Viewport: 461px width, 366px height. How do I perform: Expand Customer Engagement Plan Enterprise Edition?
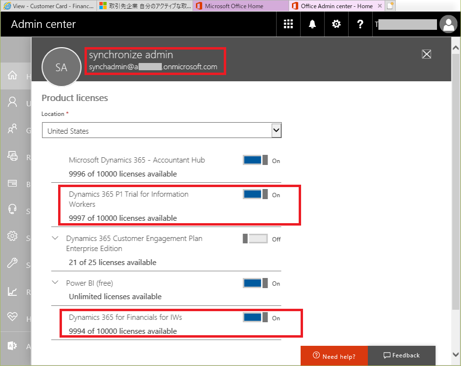(x=55, y=238)
